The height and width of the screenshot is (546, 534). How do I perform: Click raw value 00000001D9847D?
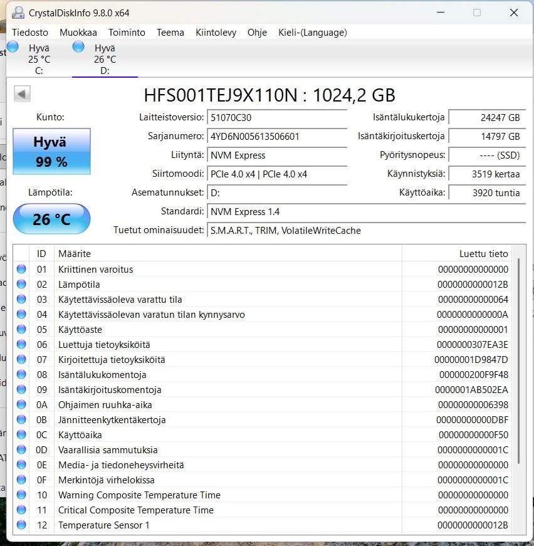pyautogui.click(x=471, y=359)
